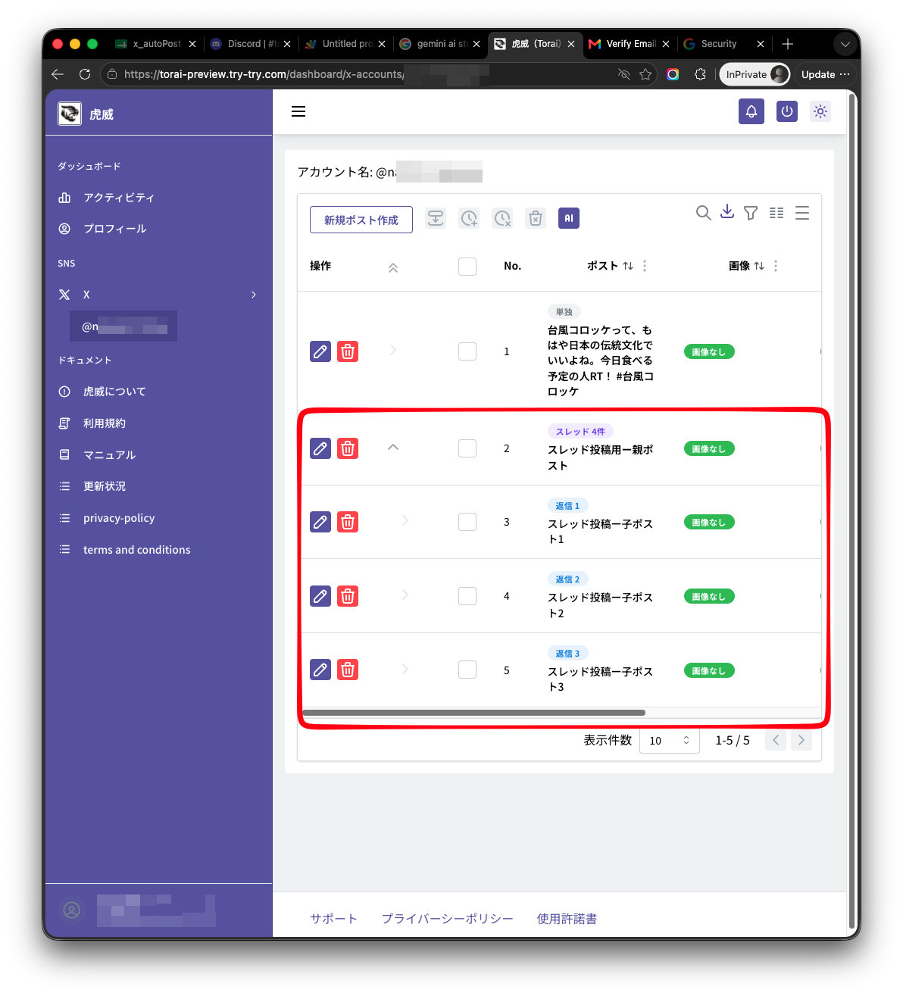Delete reply post number 5

click(x=348, y=670)
